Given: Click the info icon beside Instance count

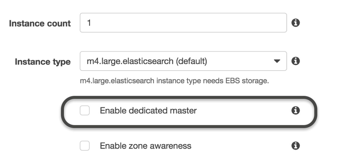Looking at the screenshot, I should 295,23.
